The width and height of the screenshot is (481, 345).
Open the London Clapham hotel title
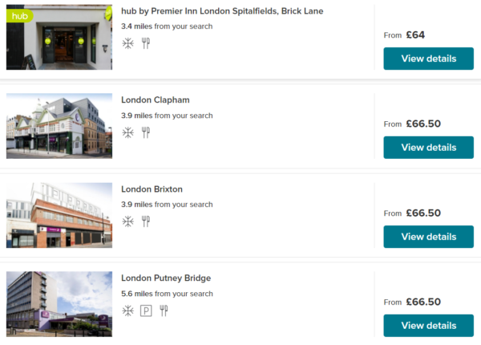point(156,100)
